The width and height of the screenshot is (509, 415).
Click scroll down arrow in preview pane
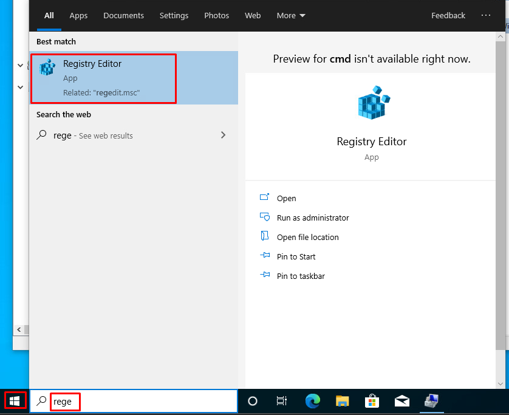click(500, 384)
